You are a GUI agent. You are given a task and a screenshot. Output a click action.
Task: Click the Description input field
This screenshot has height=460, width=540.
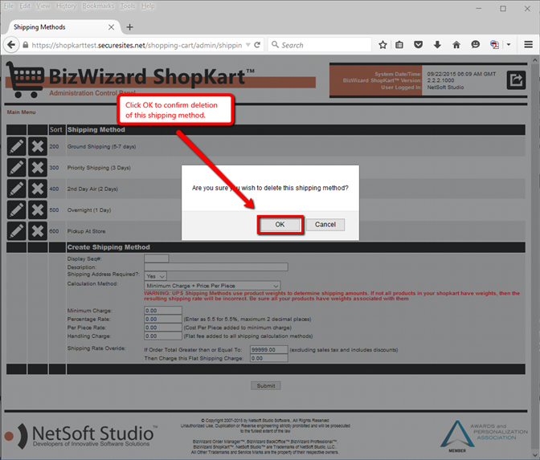pos(216,267)
